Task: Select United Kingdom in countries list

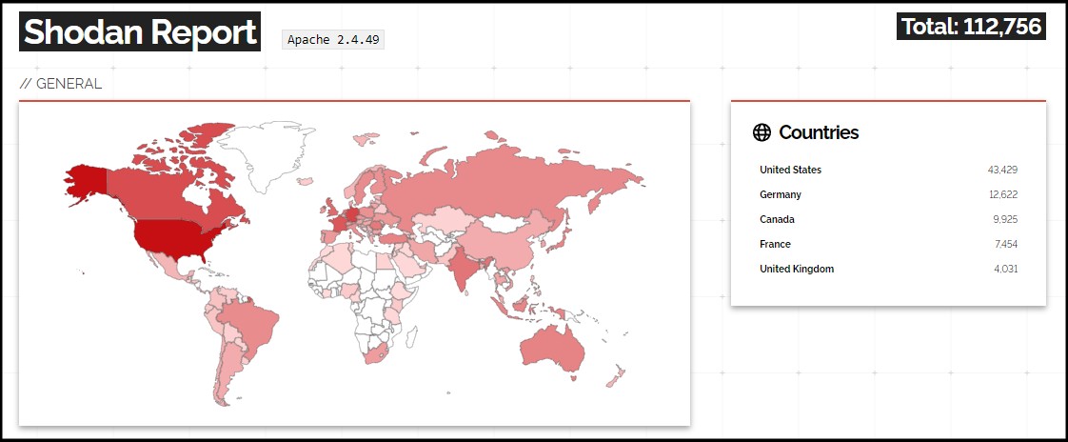Action: [x=796, y=269]
